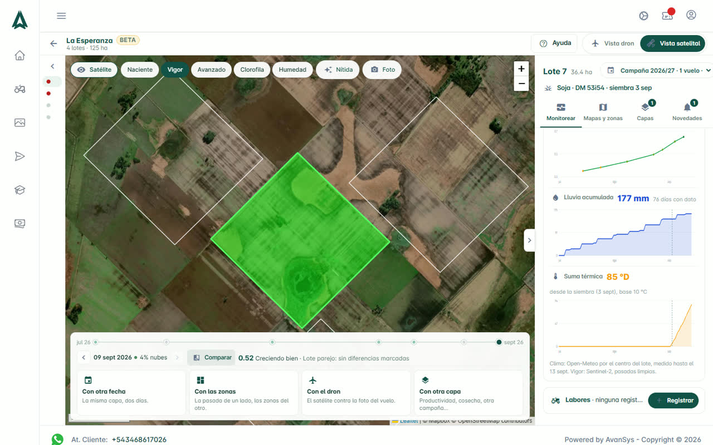This screenshot has height=445, width=713.
Task: Open the settings gear in the top bar
Action: pyautogui.click(x=644, y=16)
